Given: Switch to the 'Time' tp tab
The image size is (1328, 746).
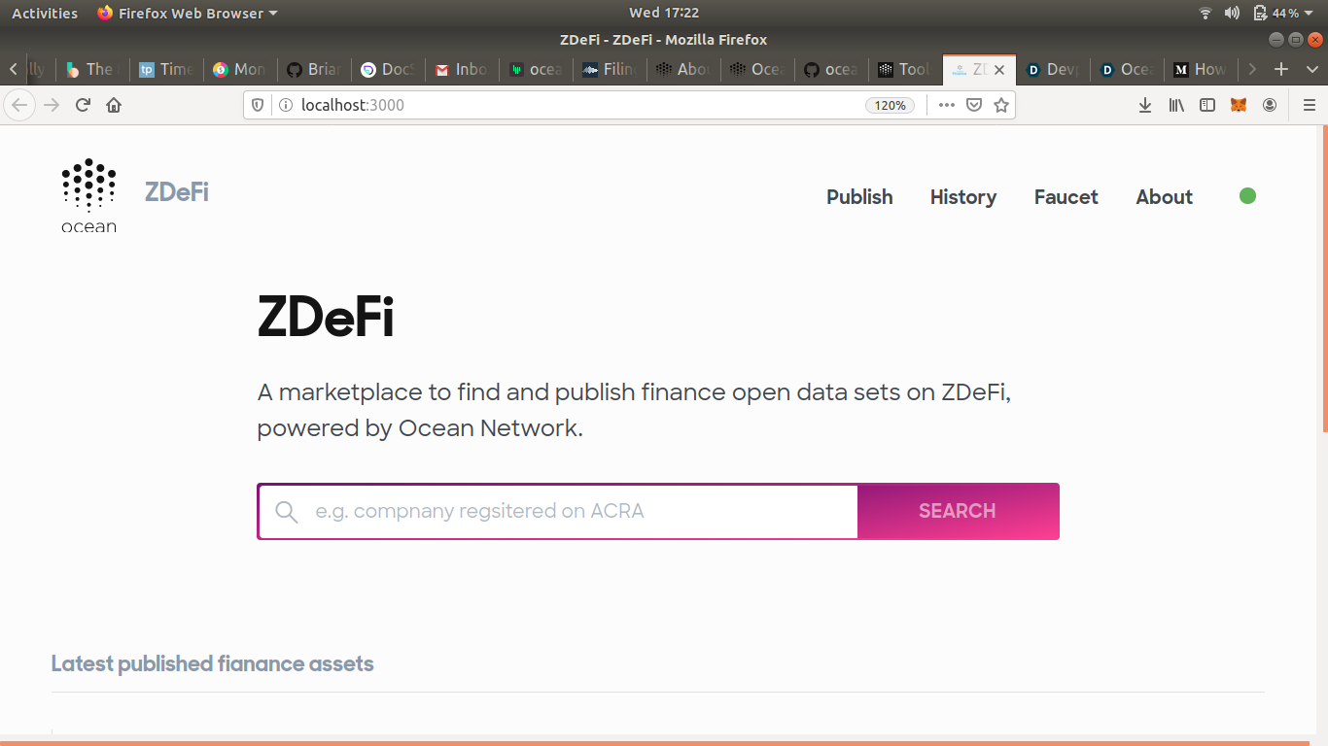Looking at the screenshot, I should pos(167,69).
